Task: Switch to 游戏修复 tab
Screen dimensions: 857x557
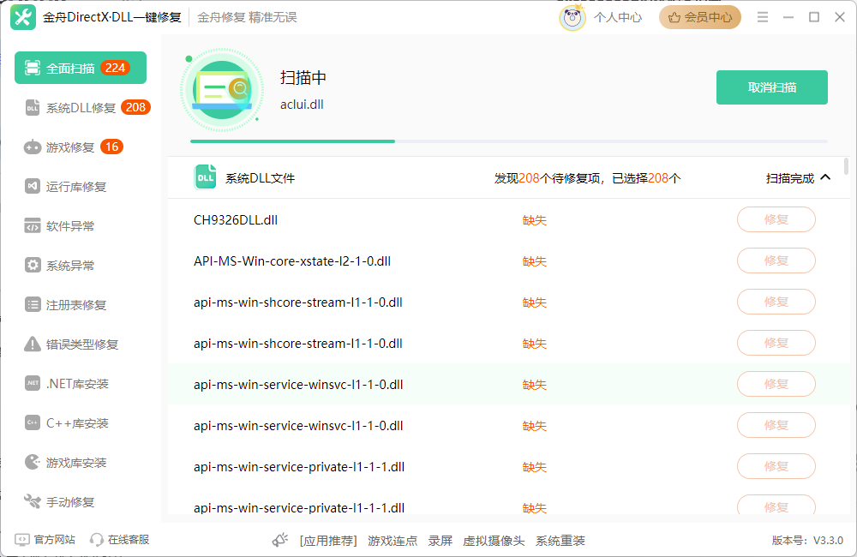Action: tap(81, 147)
